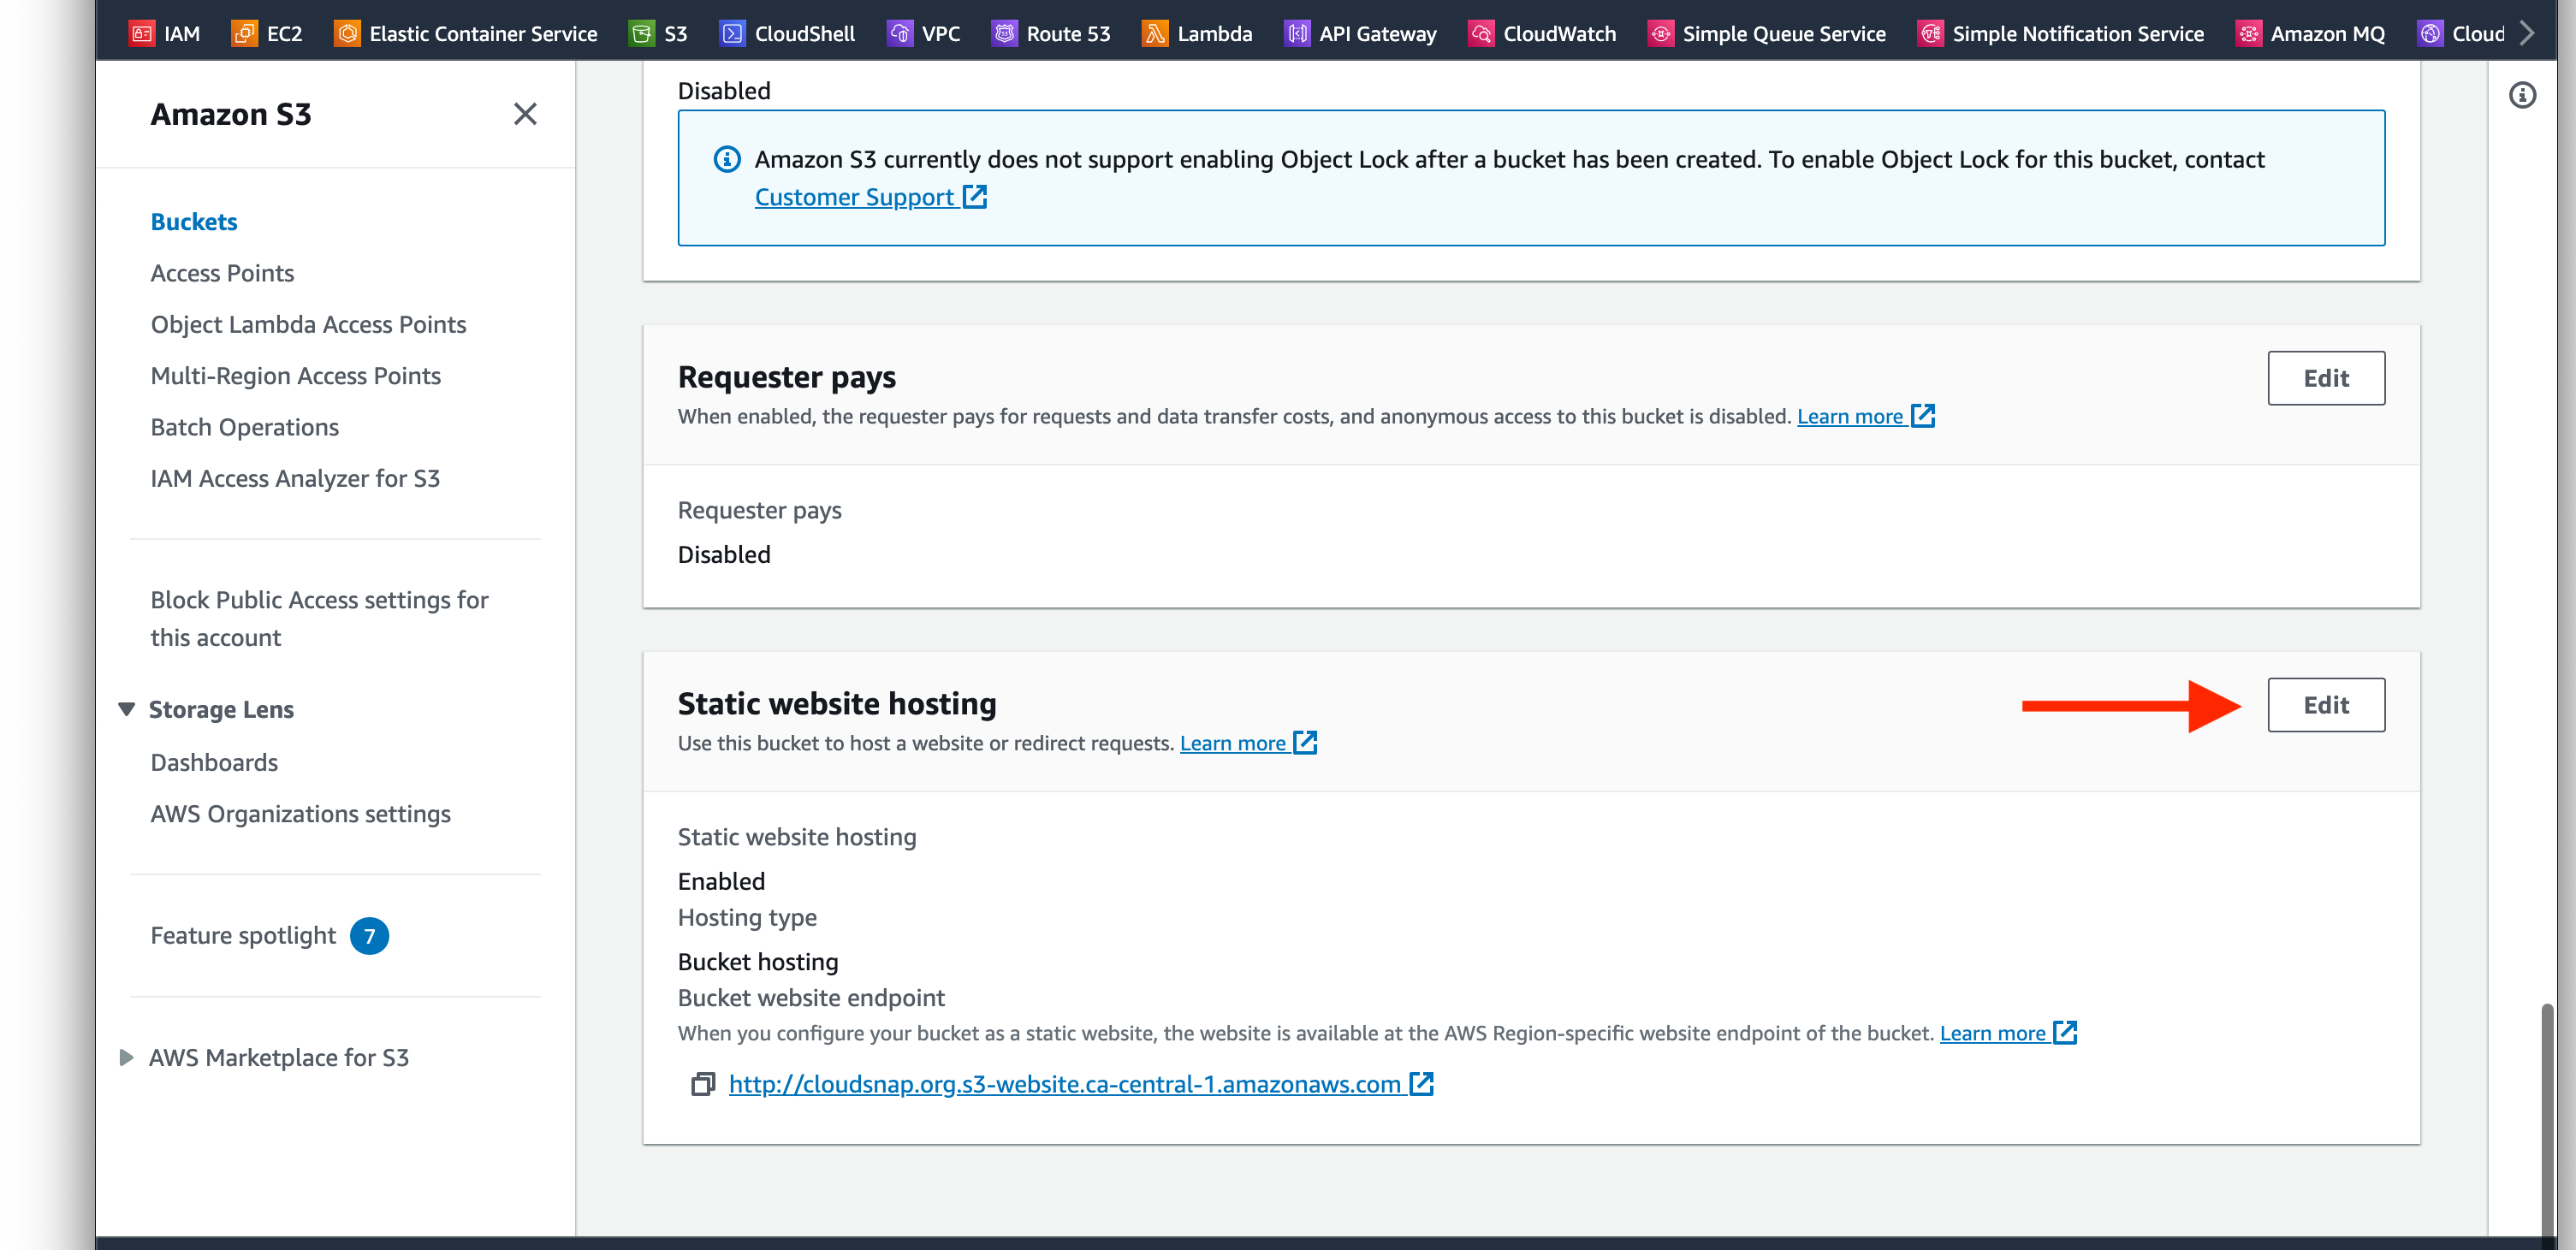
Task: Click the Enabled hosting status text
Action: point(721,881)
